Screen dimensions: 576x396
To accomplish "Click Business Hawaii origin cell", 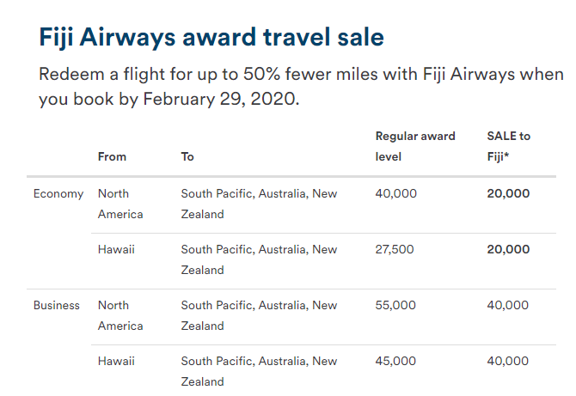I will pos(116,361).
